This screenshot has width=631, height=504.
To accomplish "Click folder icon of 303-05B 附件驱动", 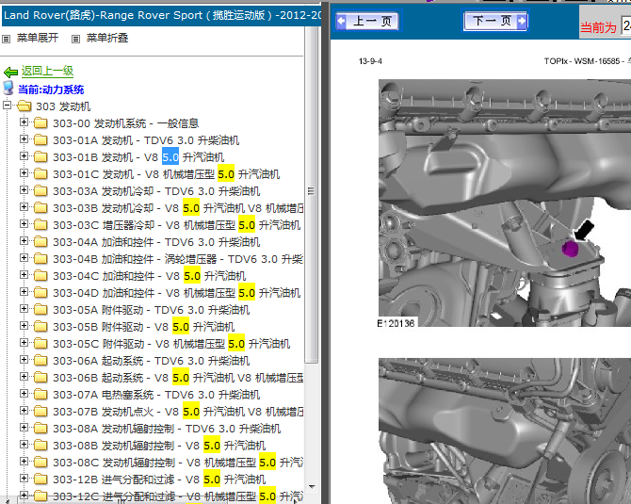I will 40,326.
